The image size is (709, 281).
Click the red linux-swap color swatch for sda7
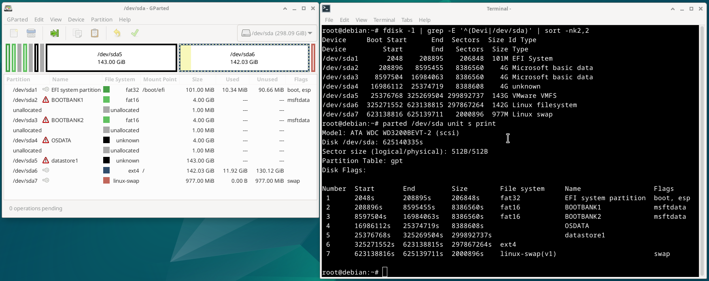click(106, 180)
